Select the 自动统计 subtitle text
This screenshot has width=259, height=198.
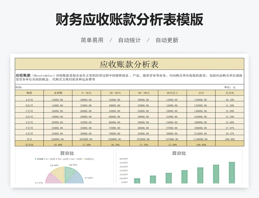coord(129,40)
